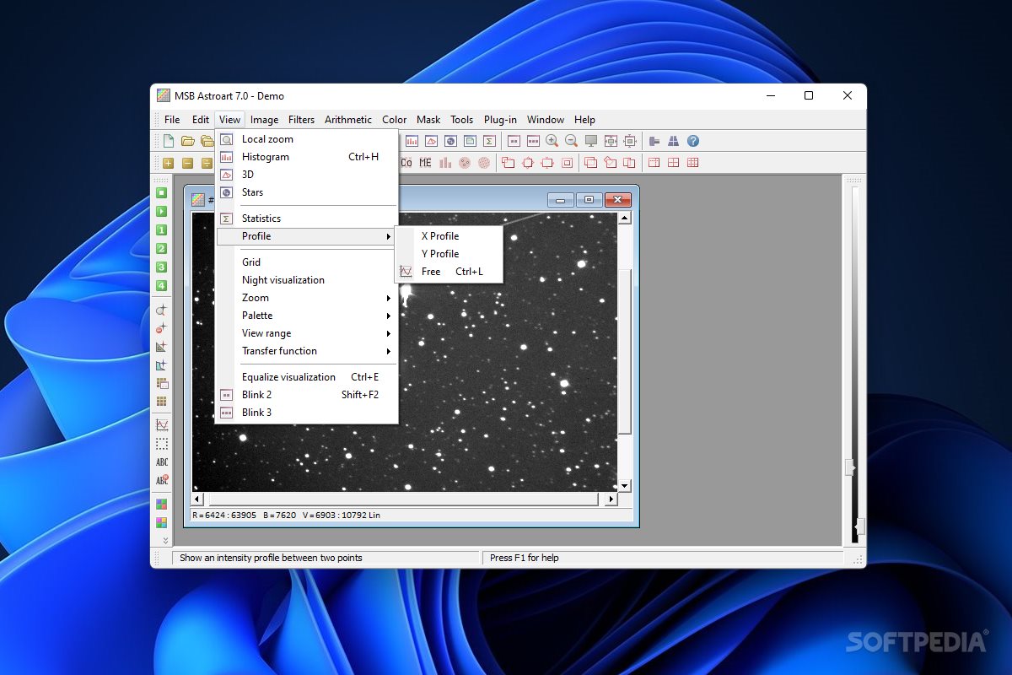The height and width of the screenshot is (675, 1012).
Task: Open the Plug-in menu
Action: pyautogui.click(x=500, y=120)
